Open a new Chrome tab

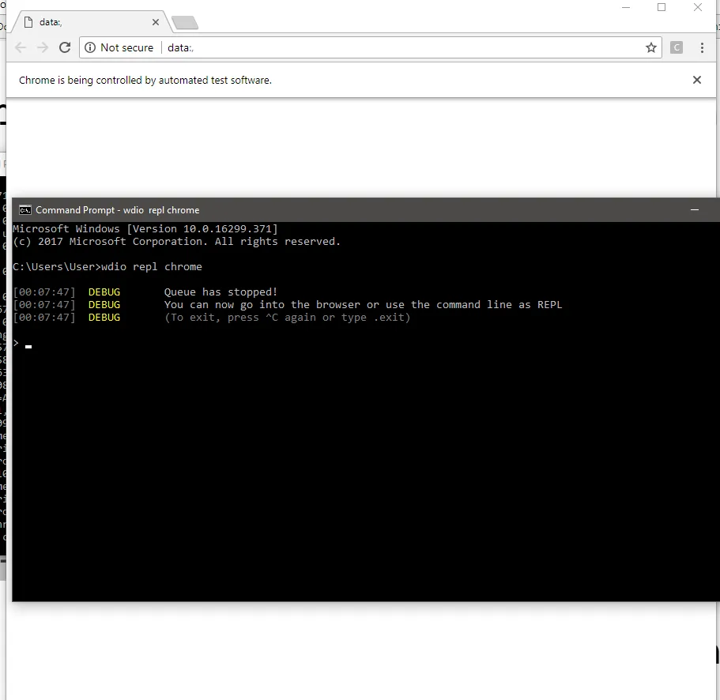coord(185,22)
